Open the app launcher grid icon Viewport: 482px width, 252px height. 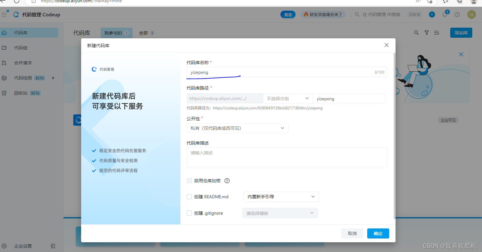point(4,14)
